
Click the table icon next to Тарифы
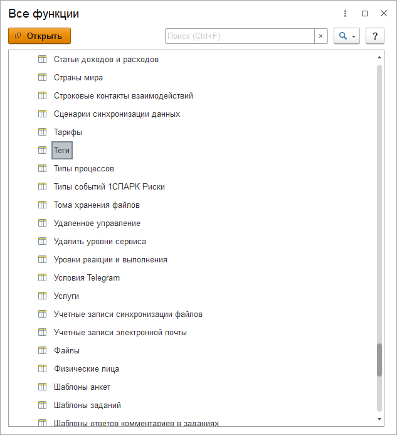(43, 132)
